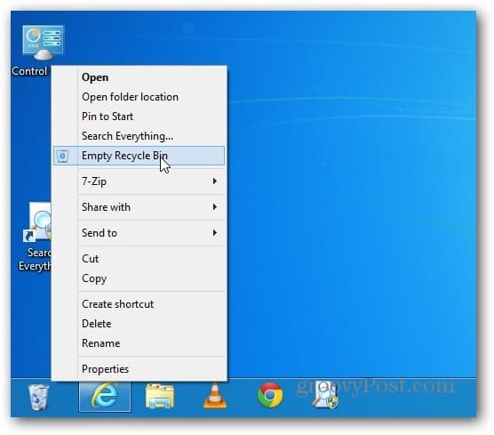Viewport: 494px width, 435px height.
Task: Choose Open in the context menu
Action: (139, 77)
